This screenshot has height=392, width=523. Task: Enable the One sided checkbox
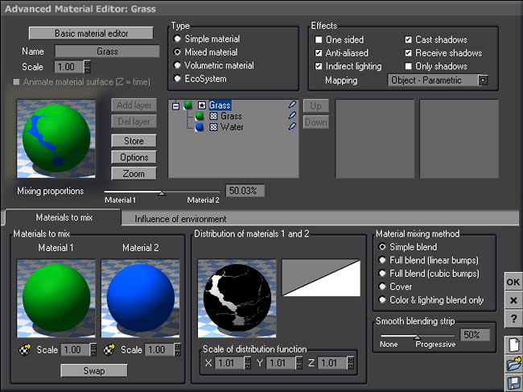click(319, 39)
